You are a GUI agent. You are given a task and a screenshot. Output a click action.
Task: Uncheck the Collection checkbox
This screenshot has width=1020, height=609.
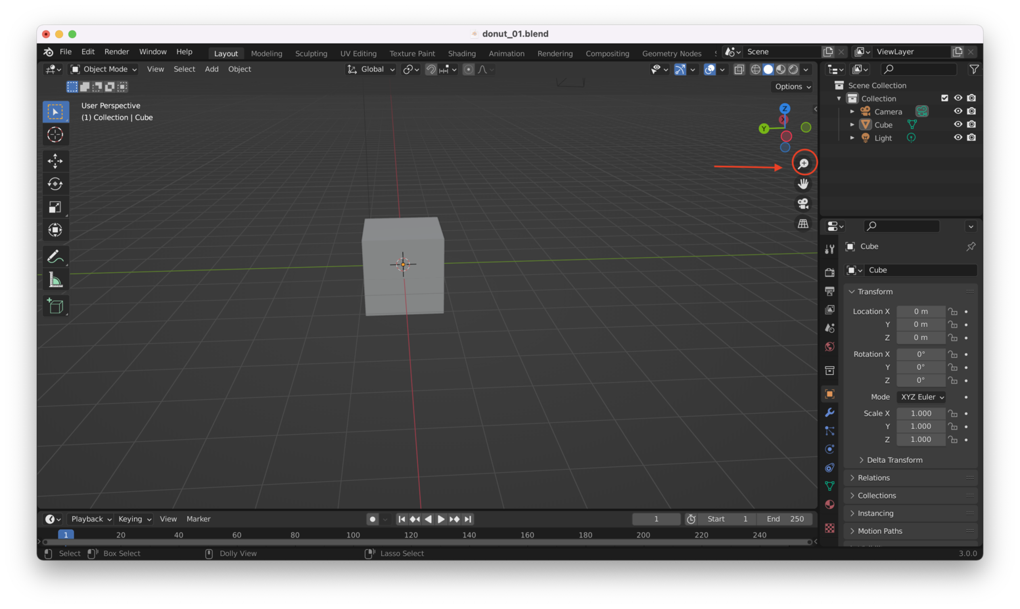point(945,97)
